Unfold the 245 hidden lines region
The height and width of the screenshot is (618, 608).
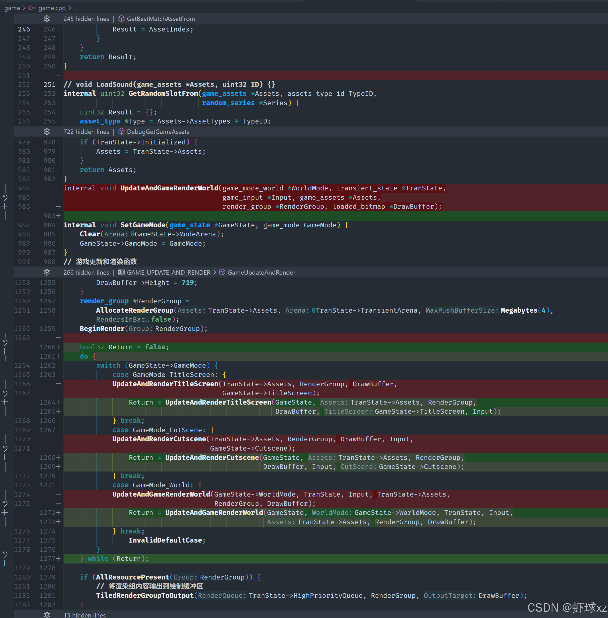47,19
